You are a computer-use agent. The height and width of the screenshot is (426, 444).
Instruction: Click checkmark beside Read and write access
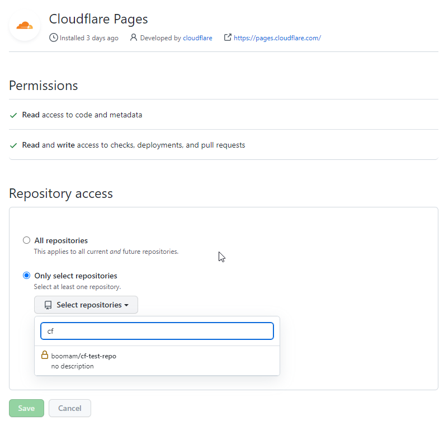click(x=13, y=145)
